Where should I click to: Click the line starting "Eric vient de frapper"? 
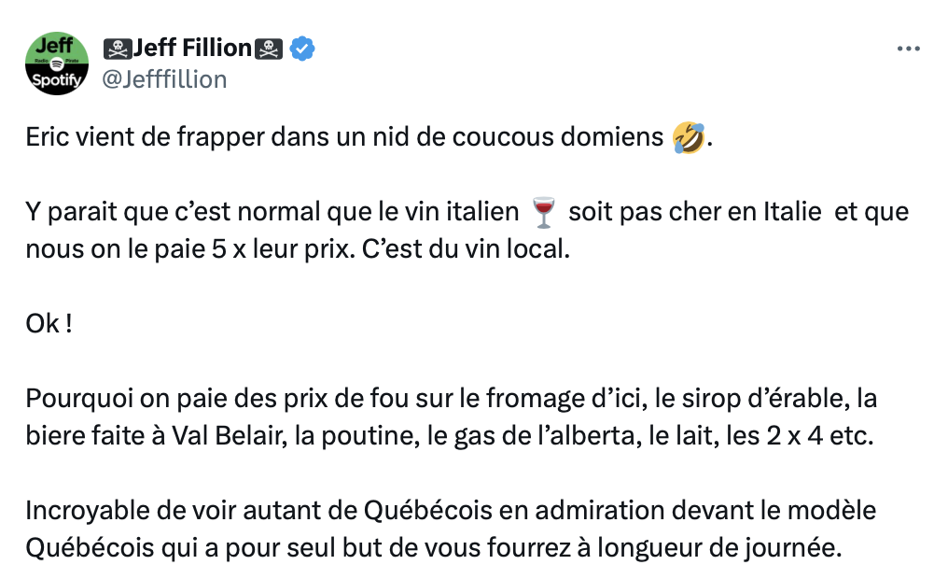[345, 138]
